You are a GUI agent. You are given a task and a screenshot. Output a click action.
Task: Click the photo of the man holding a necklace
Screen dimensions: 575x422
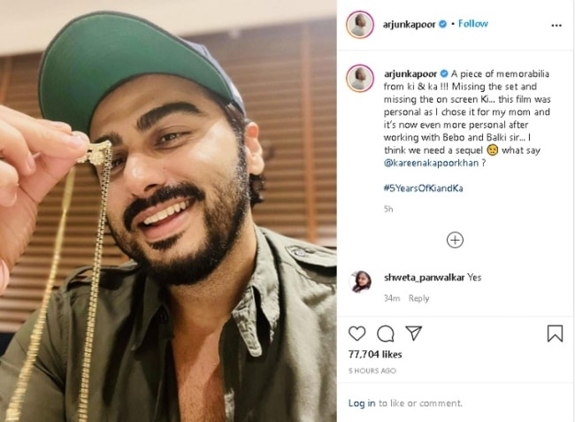point(168,211)
